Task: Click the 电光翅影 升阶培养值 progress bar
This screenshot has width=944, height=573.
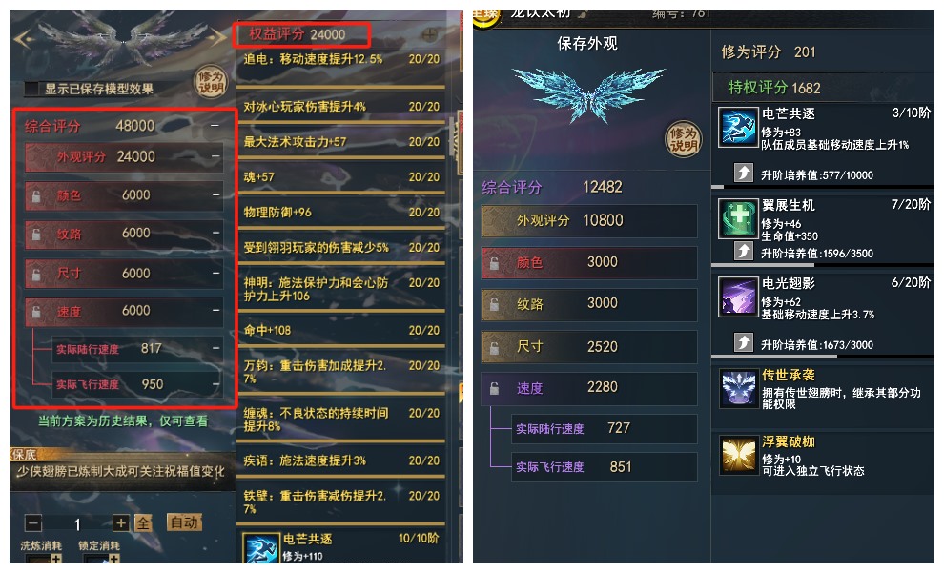Action: click(822, 357)
